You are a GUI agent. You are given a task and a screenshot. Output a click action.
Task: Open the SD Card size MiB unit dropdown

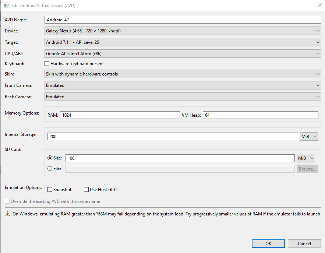coord(306,158)
